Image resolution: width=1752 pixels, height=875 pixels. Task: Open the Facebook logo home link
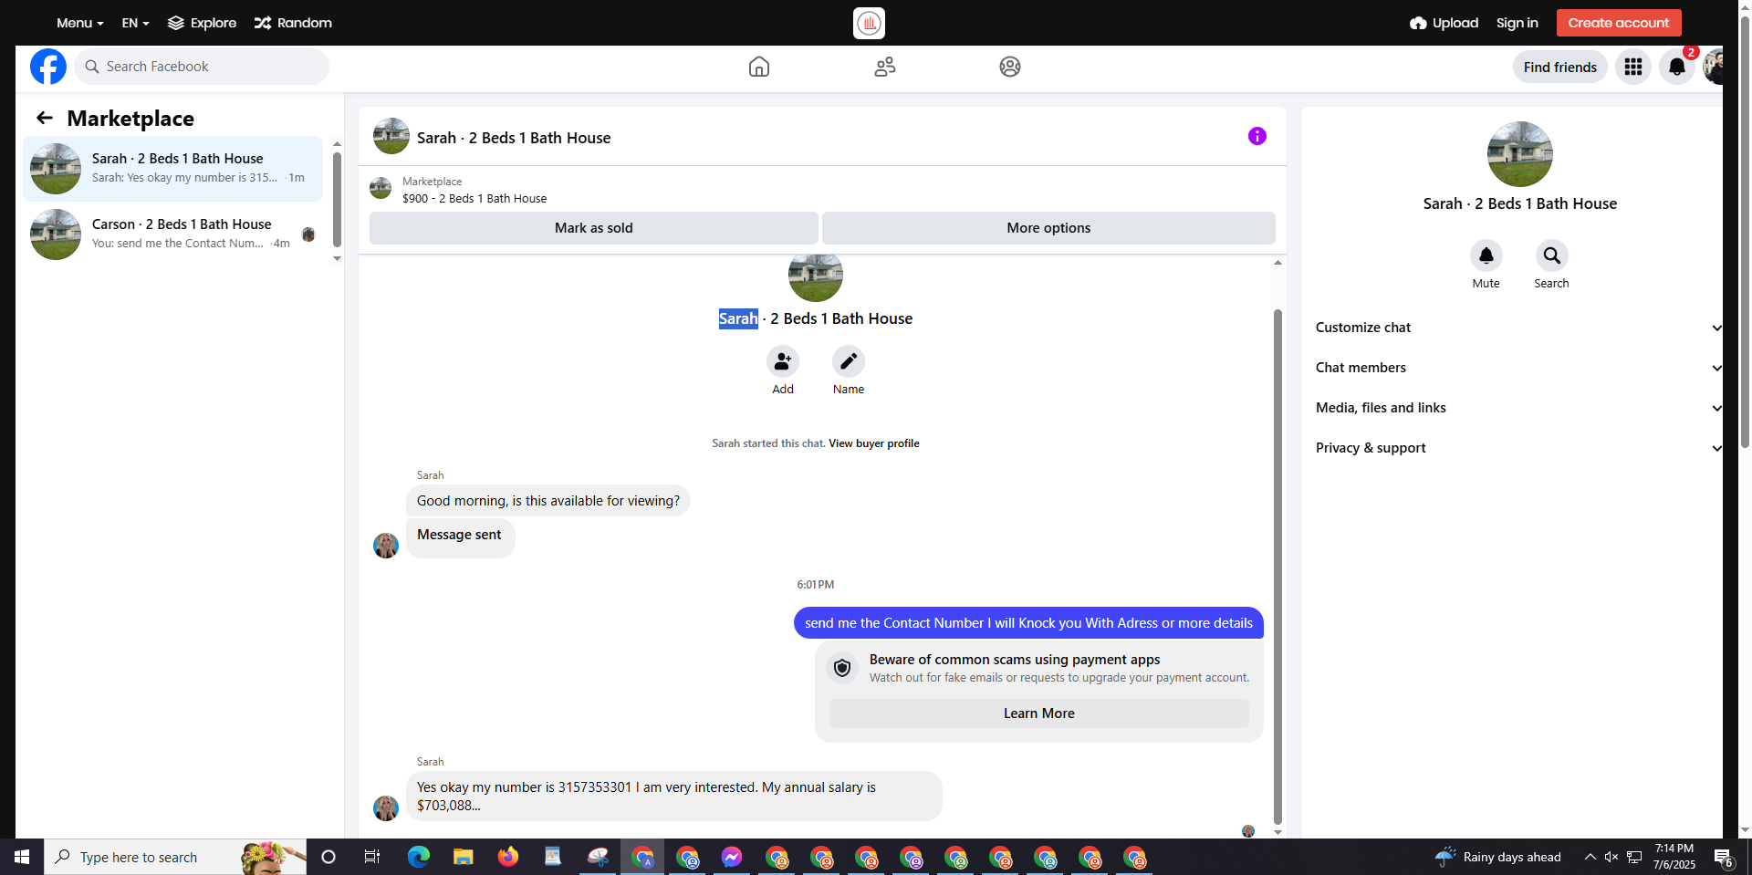(x=48, y=67)
